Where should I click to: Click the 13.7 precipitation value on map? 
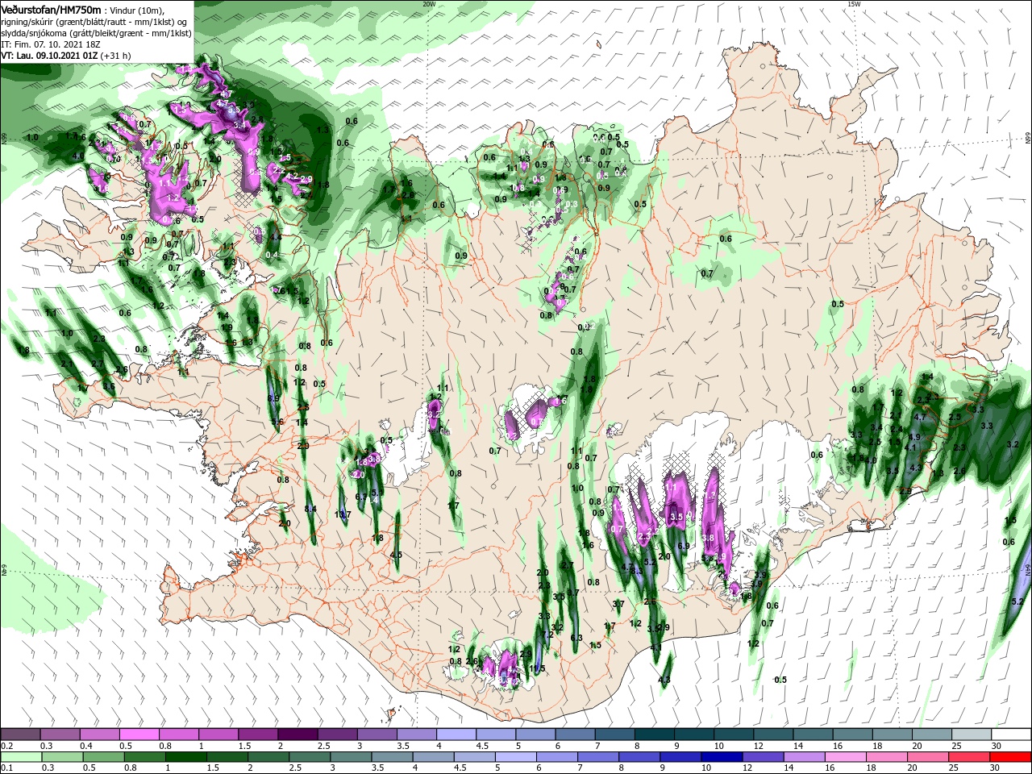click(343, 514)
